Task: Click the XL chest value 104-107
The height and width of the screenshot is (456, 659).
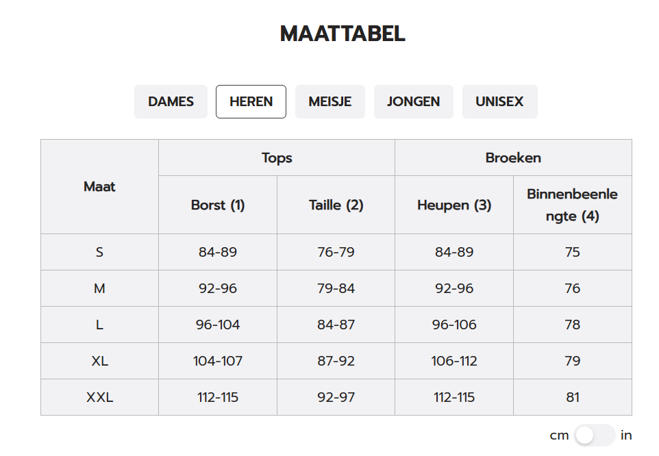Action: pyautogui.click(x=218, y=361)
